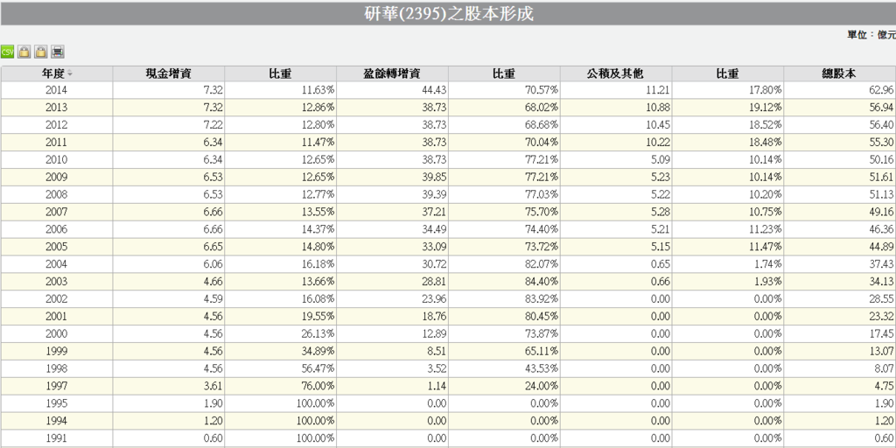Select the 2012 year cell
This screenshot has height=448, width=896.
[57, 124]
